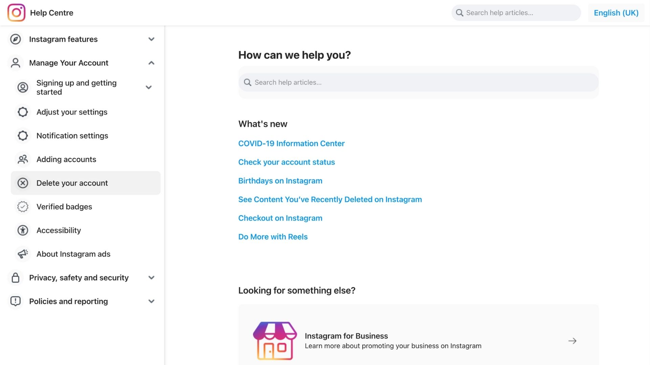Click the Instagram logo icon

pyautogui.click(x=16, y=13)
